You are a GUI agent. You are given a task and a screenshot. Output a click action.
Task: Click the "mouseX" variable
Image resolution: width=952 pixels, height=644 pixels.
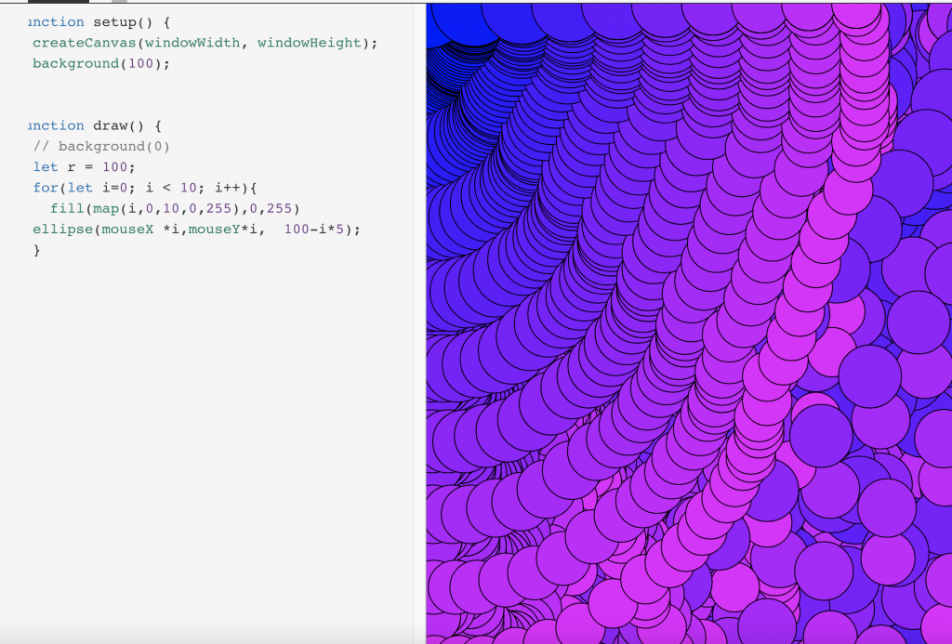[127, 230]
